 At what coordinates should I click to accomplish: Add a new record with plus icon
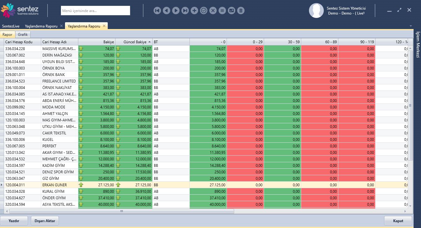194,11
